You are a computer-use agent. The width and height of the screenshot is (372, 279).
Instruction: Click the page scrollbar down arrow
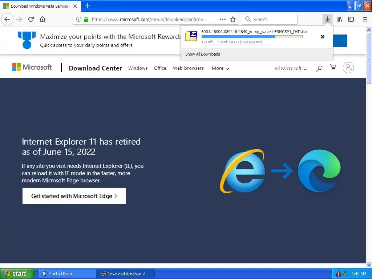369,265
